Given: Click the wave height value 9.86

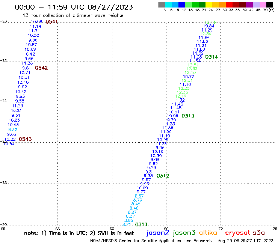Looking at the screenshot, I should click(33, 40).
